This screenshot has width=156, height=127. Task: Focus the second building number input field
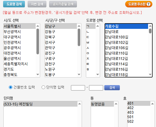pyautogui.click(x=96, y=88)
